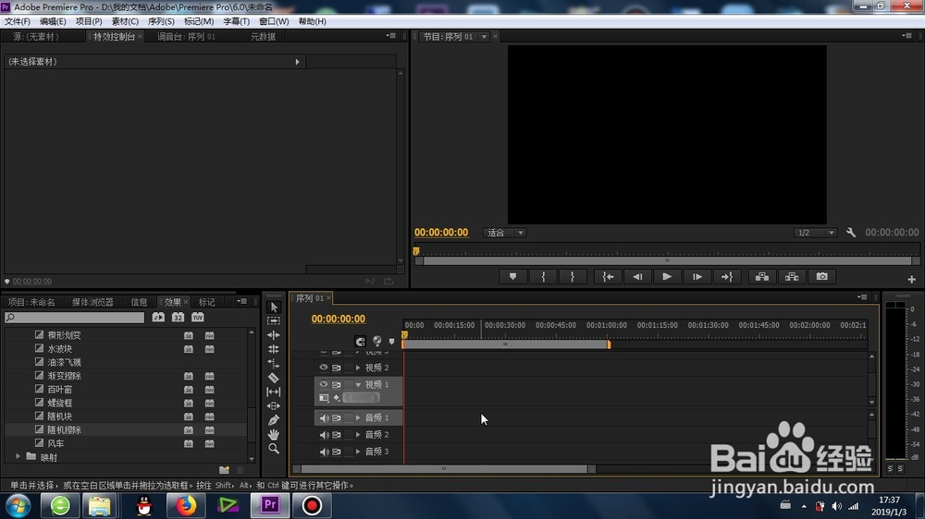Select the Zoom magnifier tool
925x519 pixels.
[x=274, y=448]
